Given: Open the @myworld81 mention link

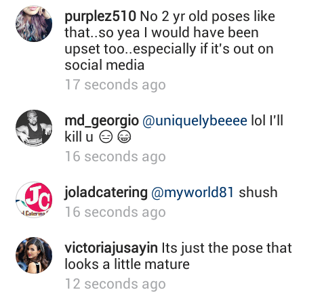Looking at the screenshot, I should tap(193, 192).
